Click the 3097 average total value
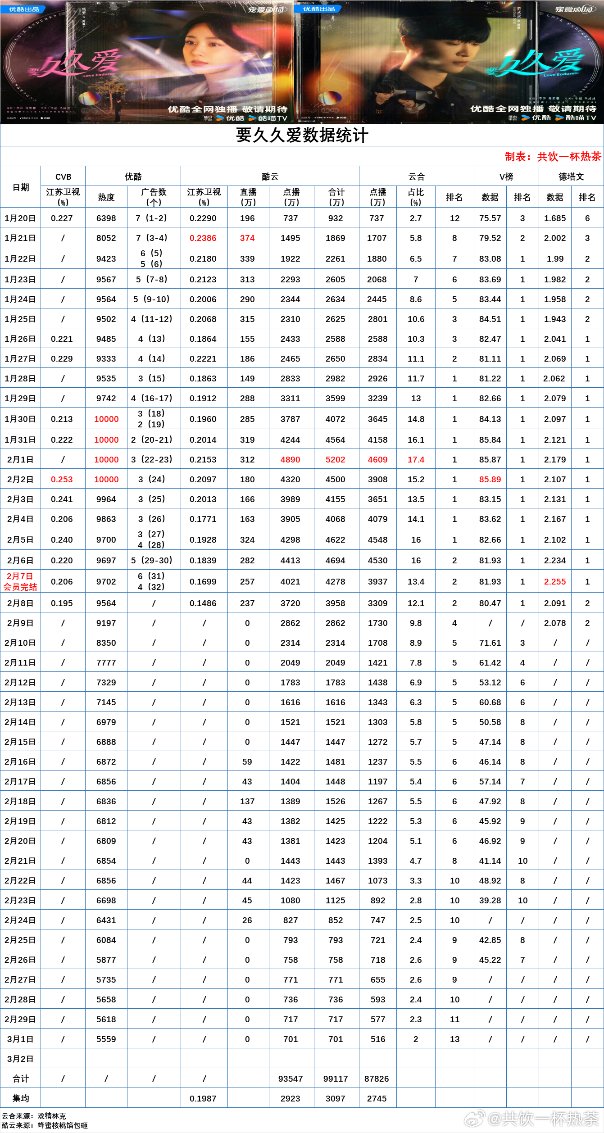 (x=336, y=1098)
